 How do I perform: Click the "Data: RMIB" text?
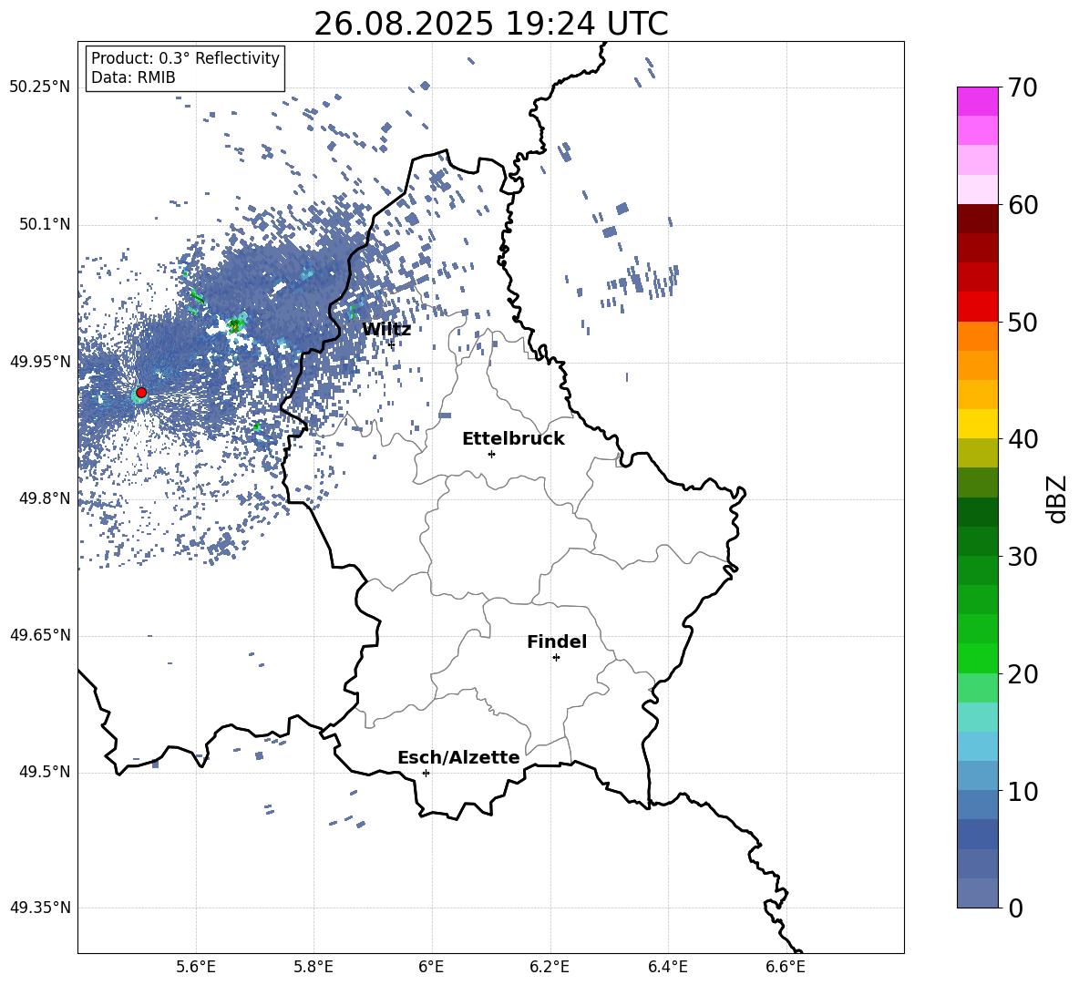pyautogui.click(x=133, y=77)
